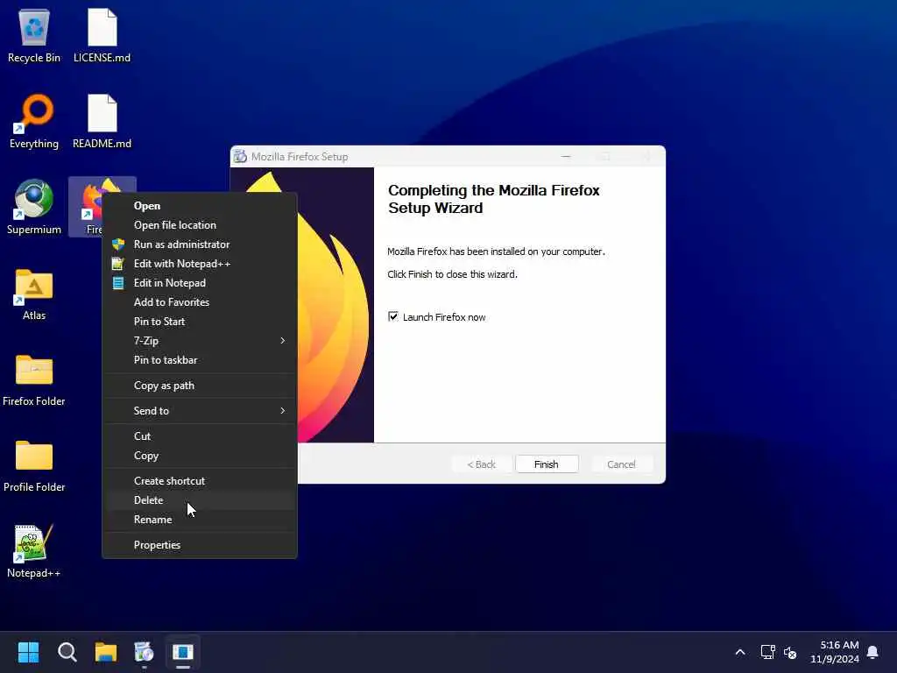Select the Notepad++ desktop shortcut
897x673 pixels.
(34, 552)
